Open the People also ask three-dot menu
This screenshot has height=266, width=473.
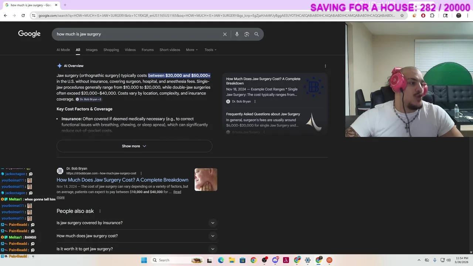tap(100, 211)
